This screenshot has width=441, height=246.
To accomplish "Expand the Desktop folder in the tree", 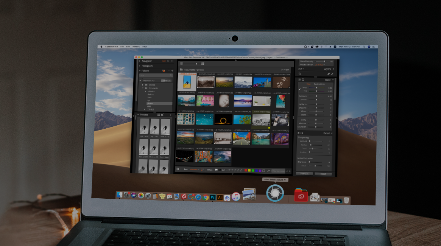I will click(x=143, y=85).
